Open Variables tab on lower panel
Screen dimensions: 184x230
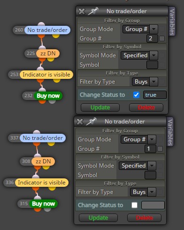[x=170, y=132]
